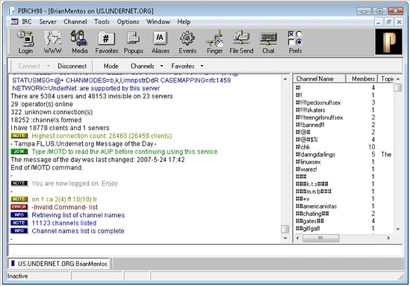Select the ###m.n.b### channel row

343,191
